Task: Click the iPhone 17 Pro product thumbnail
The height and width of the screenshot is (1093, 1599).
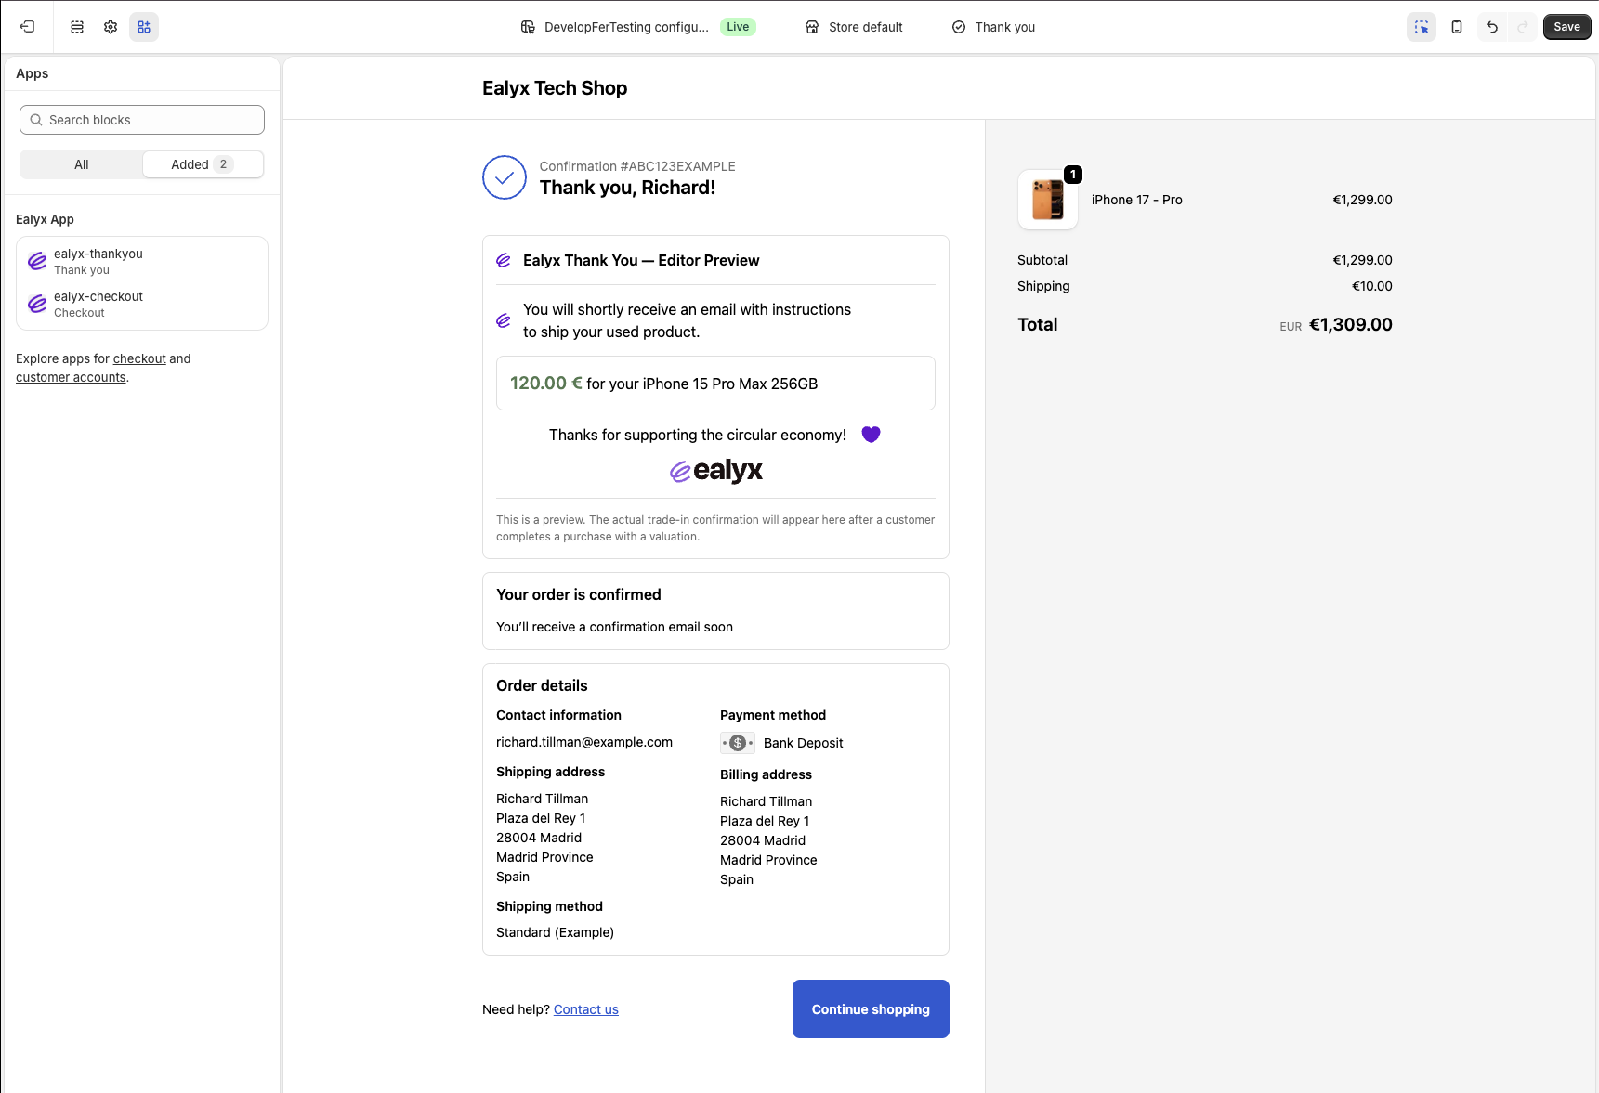Action: point(1047,200)
